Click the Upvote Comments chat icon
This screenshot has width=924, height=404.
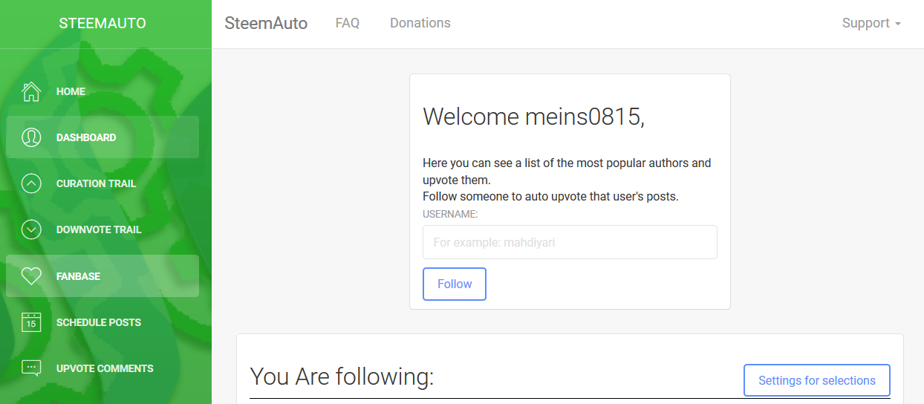coord(31,368)
